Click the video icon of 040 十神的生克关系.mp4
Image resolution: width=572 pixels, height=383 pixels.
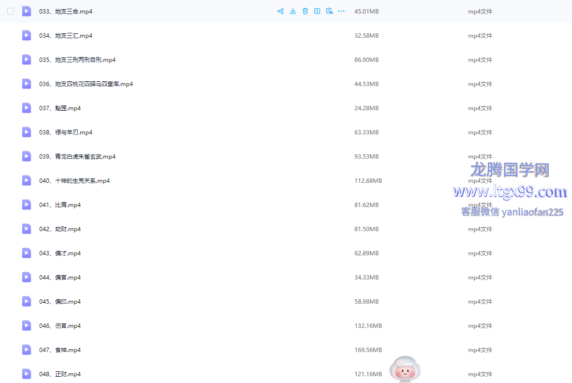[27, 180]
